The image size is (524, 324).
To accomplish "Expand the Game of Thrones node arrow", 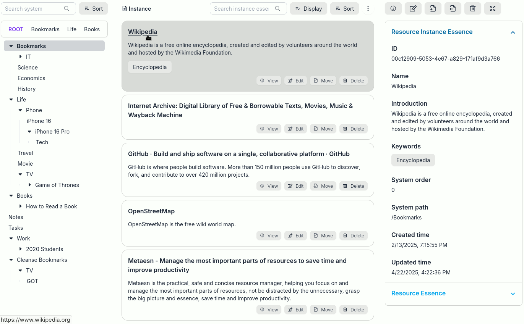I will pyautogui.click(x=29, y=185).
